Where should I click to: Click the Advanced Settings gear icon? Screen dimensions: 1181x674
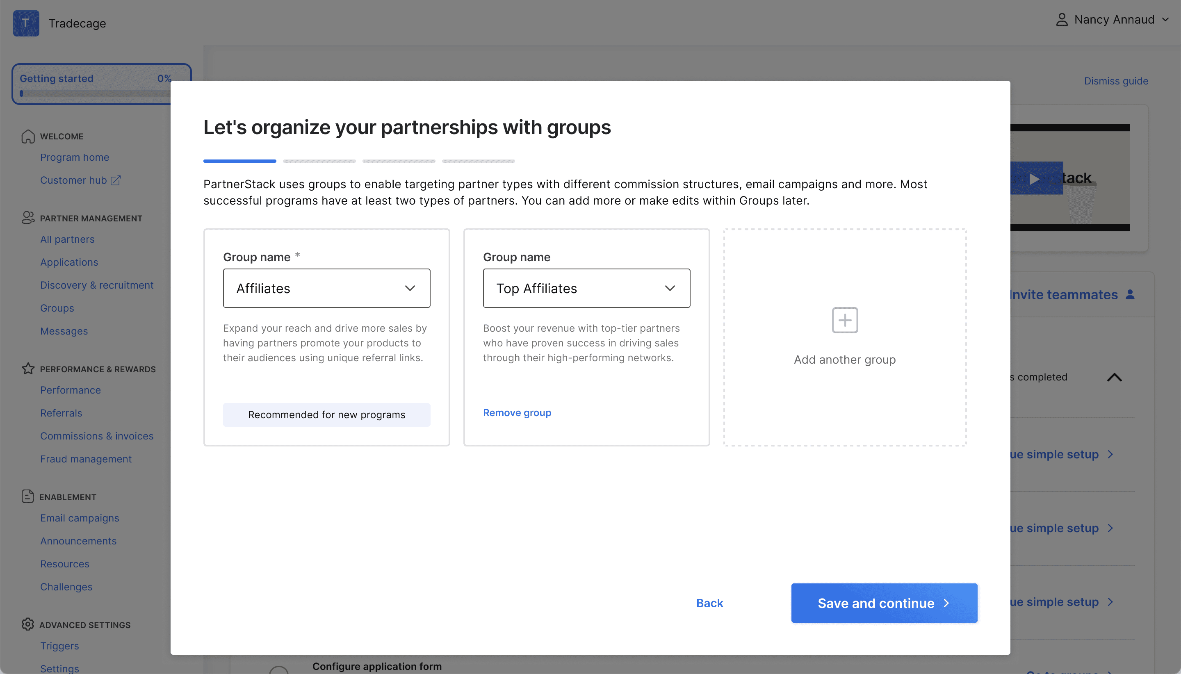tap(28, 624)
